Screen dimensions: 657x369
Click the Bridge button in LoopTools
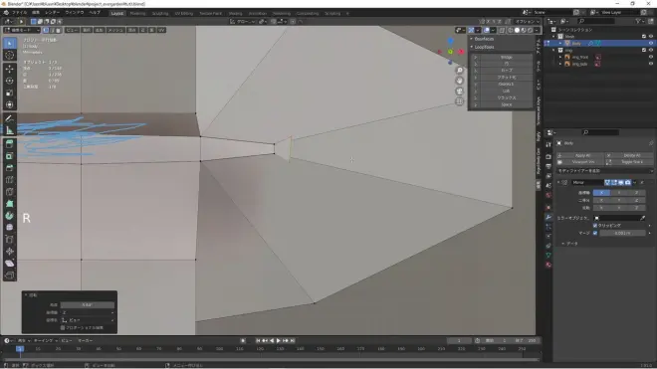click(506, 57)
